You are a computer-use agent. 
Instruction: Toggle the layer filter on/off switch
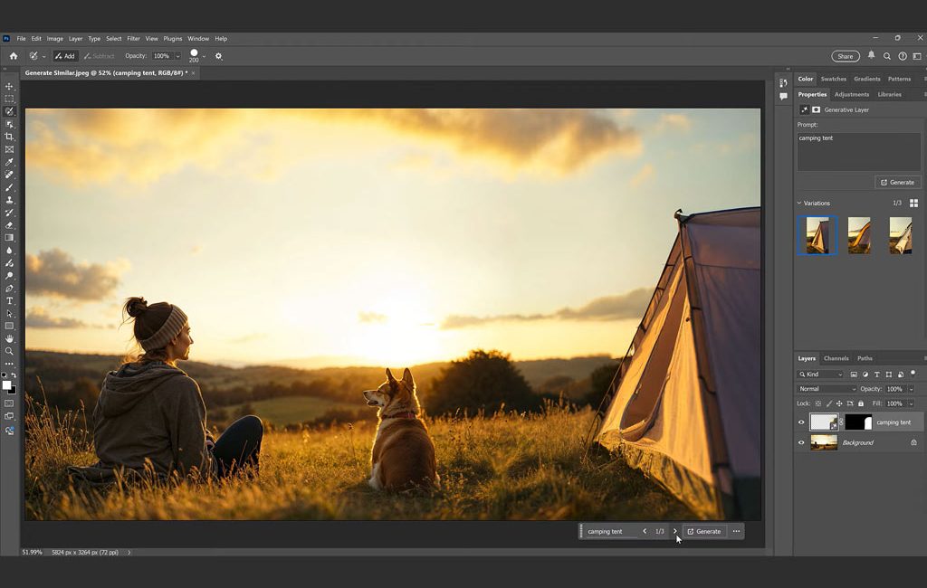[913, 373]
